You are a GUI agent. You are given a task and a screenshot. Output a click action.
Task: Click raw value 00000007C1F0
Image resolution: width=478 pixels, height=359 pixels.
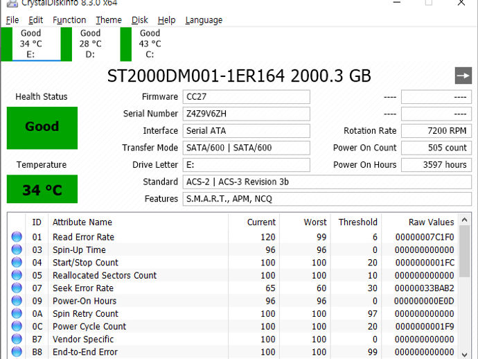click(x=425, y=237)
